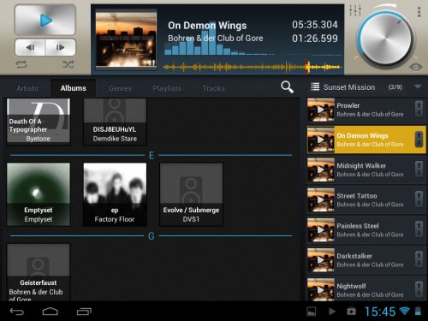This screenshot has width=428, height=321.
Task: Play Painless Steel track thumbnail
Action: pyautogui.click(x=321, y=230)
